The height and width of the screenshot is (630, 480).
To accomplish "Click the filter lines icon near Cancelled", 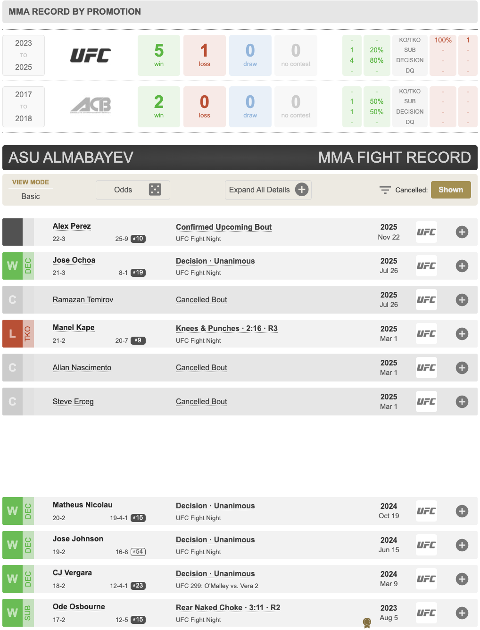I will click(x=385, y=190).
